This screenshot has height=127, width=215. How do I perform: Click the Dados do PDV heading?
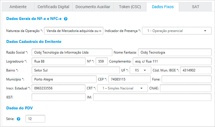(20, 108)
